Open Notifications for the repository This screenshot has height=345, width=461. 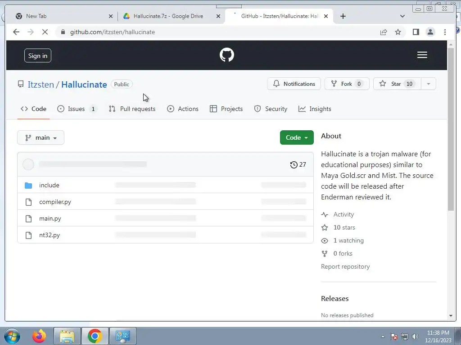point(294,84)
